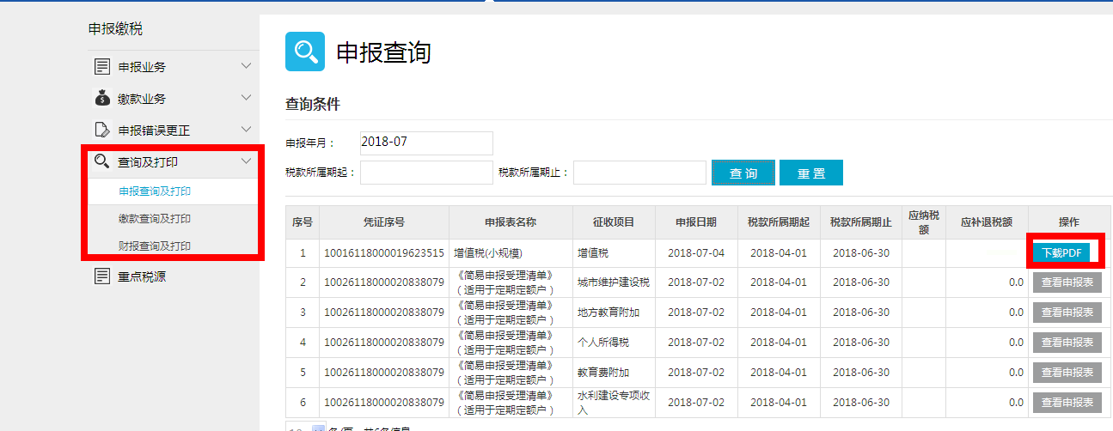Click the 税款所属期止 input field

click(x=639, y=173)
